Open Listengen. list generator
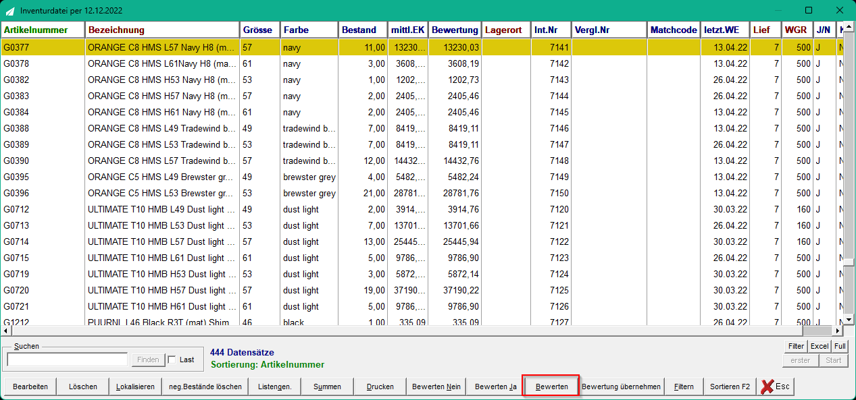The image size is (856, 400). click(274, 387)
